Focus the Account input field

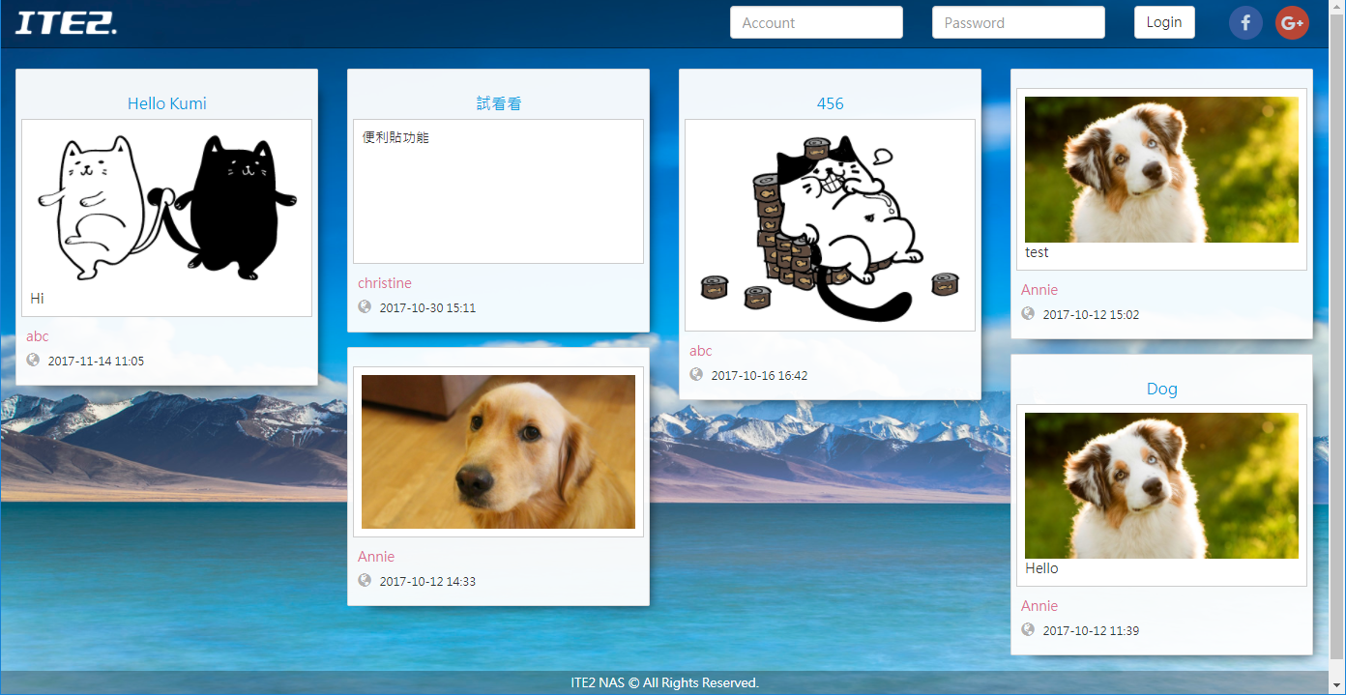tap(816, 22)
